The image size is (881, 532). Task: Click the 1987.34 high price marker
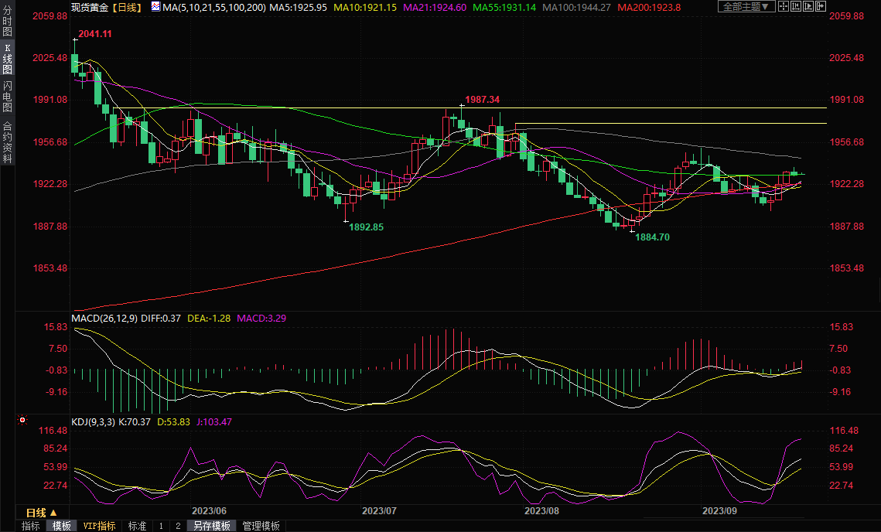pyautogui.click(x=483, y=100)
